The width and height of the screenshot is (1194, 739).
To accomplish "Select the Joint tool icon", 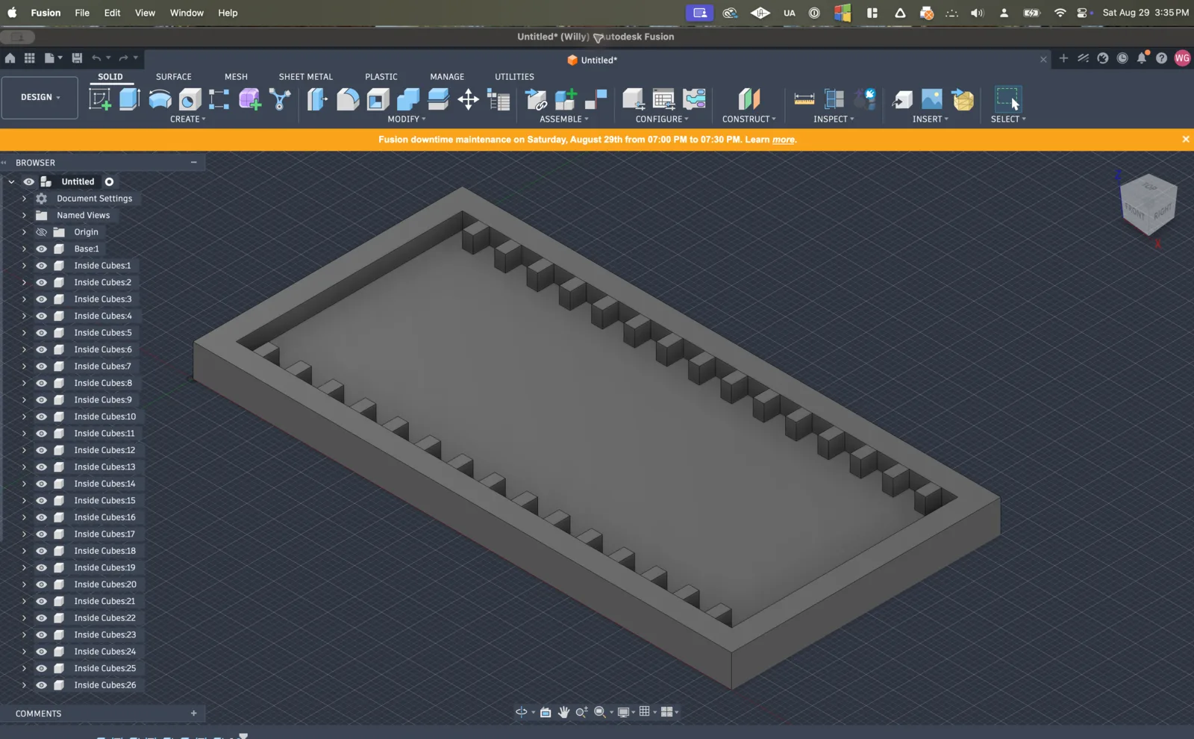I will [596, 99].
